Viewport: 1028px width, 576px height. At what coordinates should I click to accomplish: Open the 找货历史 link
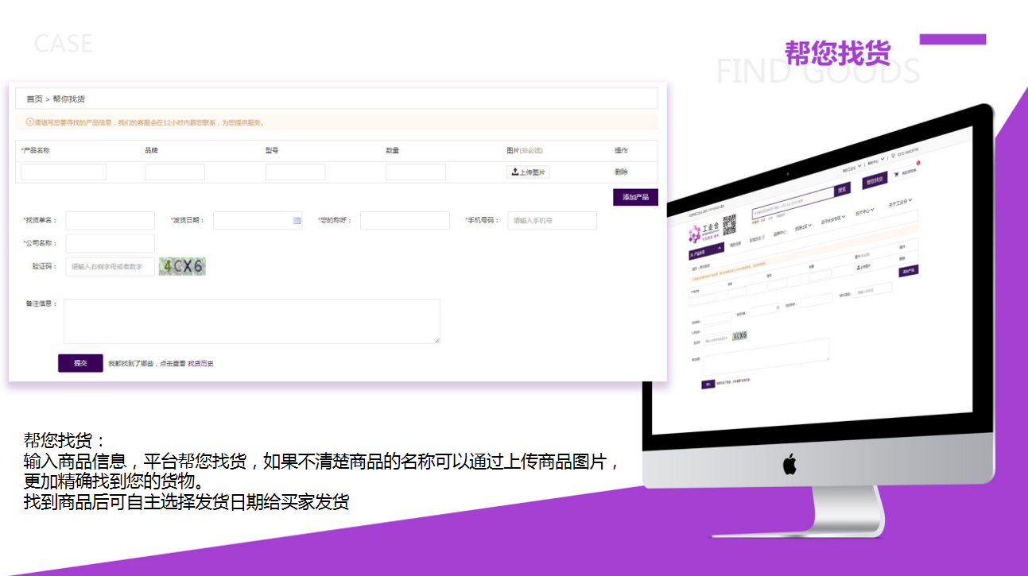pyautogui.click(x=200, y=364)
